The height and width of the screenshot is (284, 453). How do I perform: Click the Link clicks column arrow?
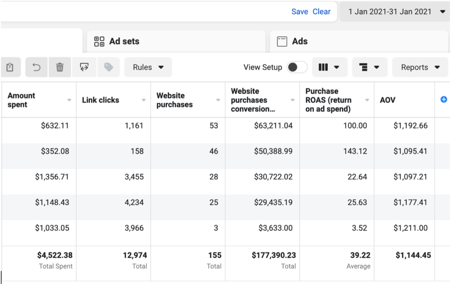144,100
